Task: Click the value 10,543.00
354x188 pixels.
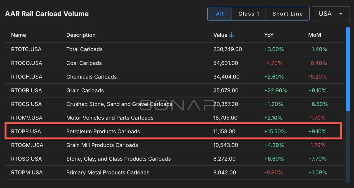Action: pyautogui.click(x=226, y=145)
